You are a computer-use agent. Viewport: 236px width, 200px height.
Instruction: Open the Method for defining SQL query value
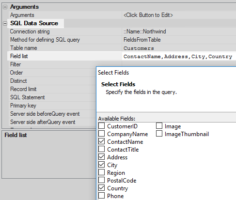click(179, 40)
